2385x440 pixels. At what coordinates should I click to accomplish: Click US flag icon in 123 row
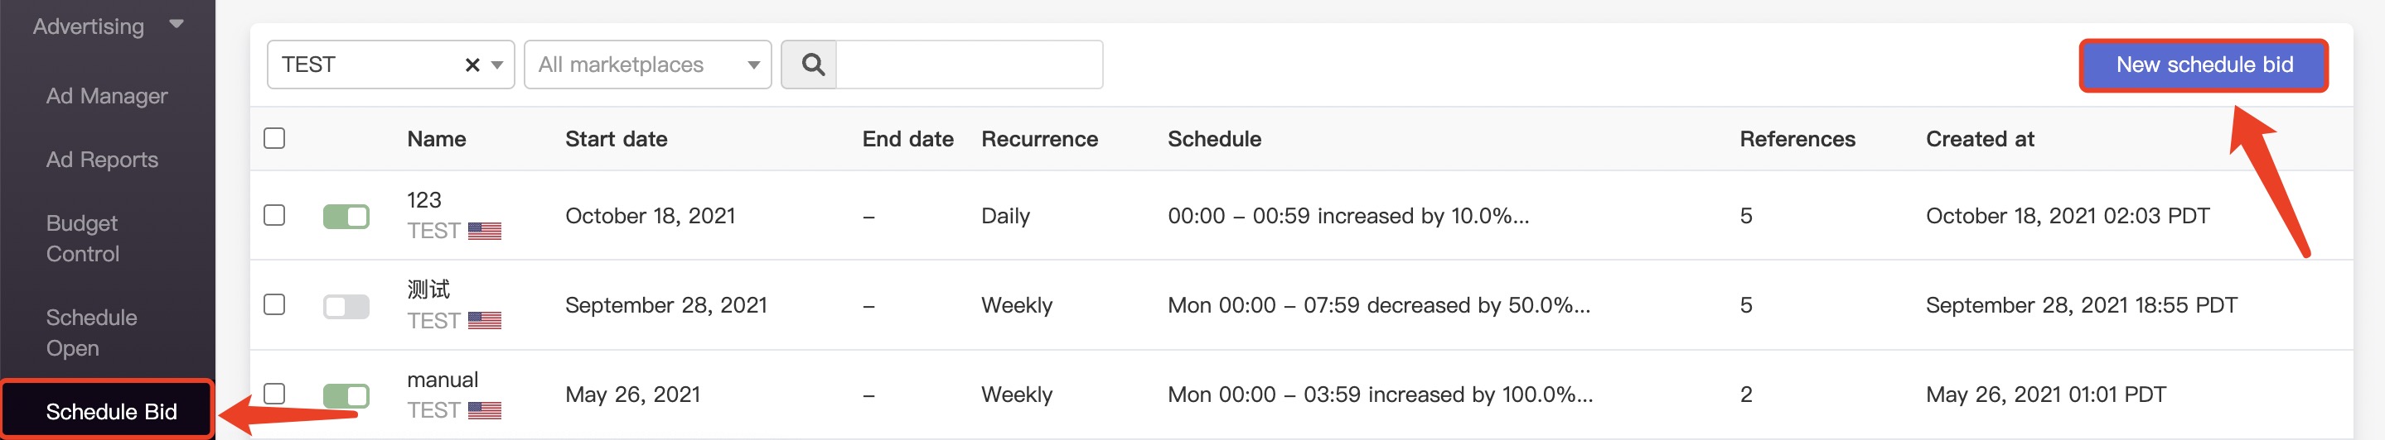point(484,231)
